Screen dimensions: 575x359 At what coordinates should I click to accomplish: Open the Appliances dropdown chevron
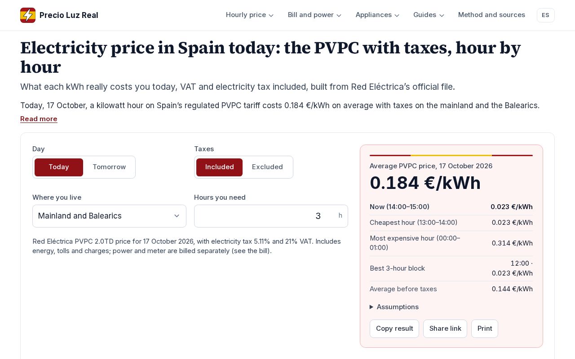click(x=397, y=15)
